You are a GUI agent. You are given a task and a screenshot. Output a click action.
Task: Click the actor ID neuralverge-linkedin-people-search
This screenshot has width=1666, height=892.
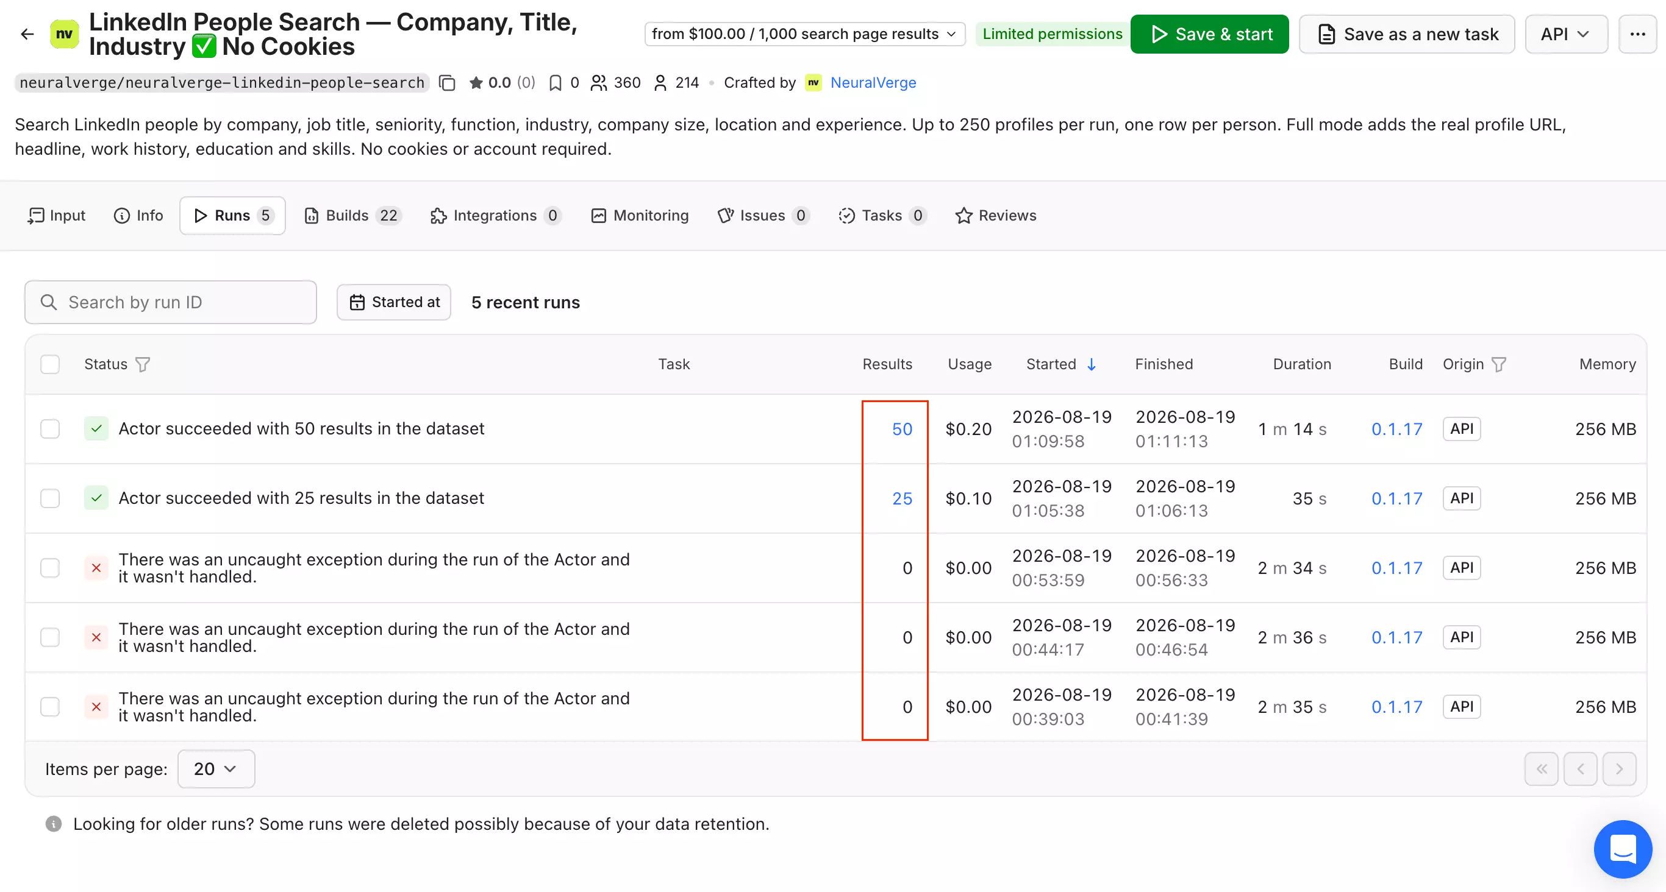pos(222,83)
